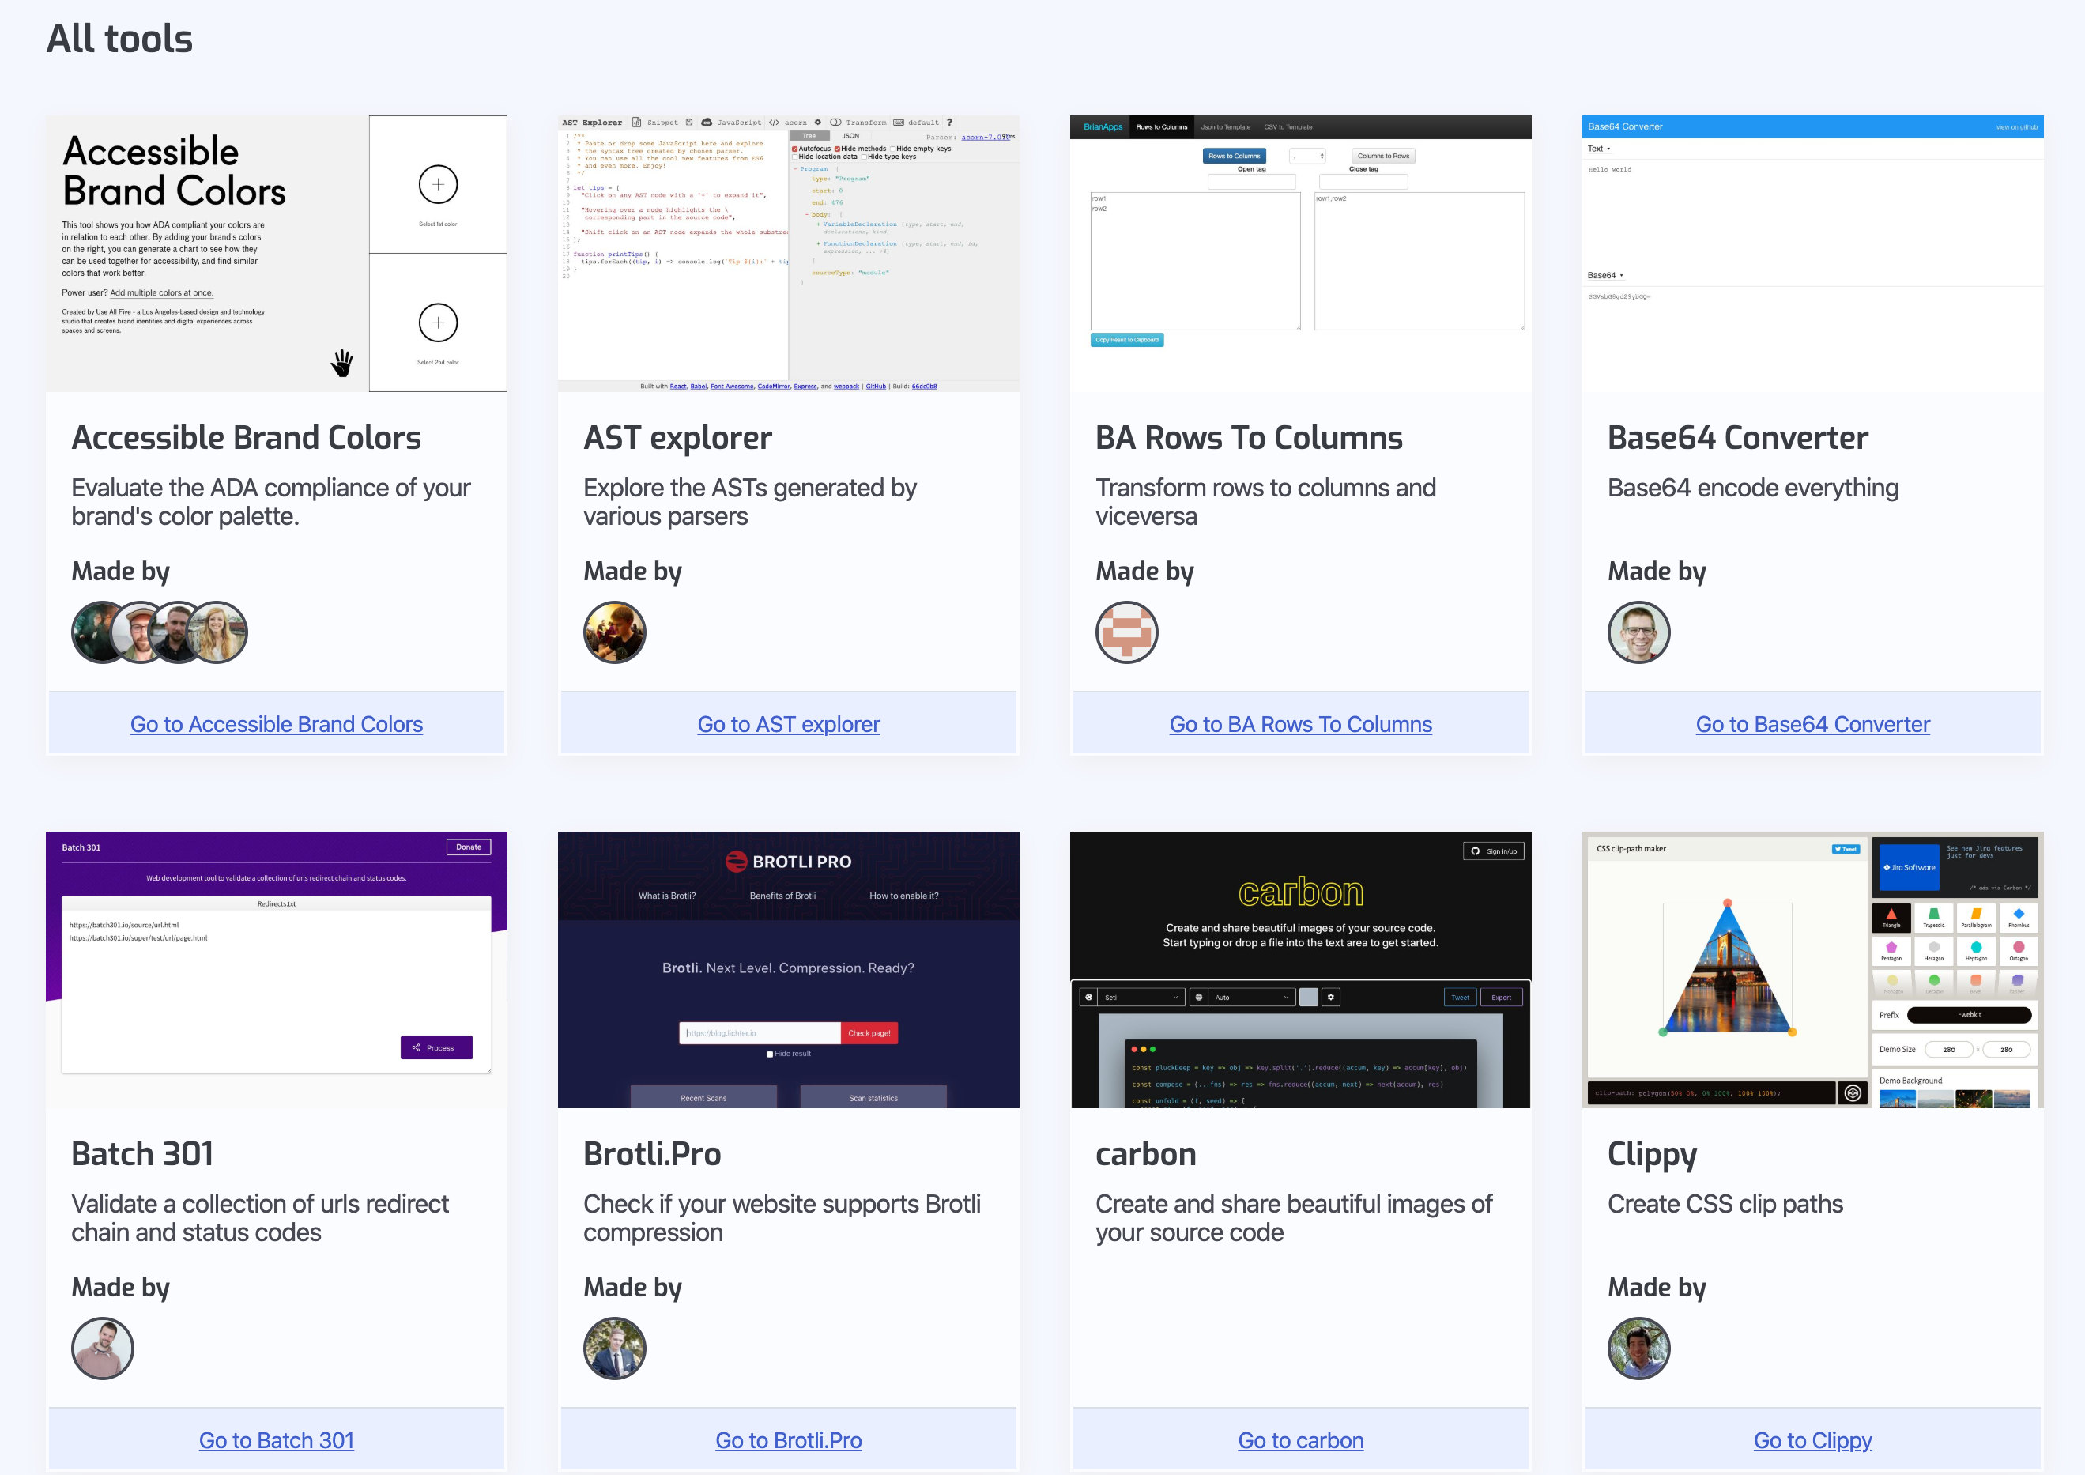Select the carbon card title
2085x1475 pixels.
point(1146,1153)
